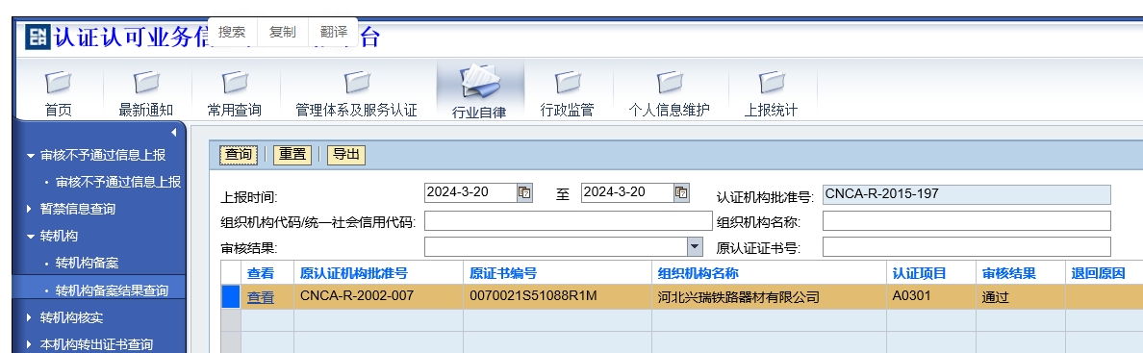Open the 最新通知 folder icon
This screenshot has height=353, width=1143.
coord(146,83)
